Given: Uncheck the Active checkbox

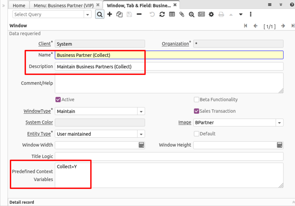Looking at the screenshot, I should click(58, 100).
